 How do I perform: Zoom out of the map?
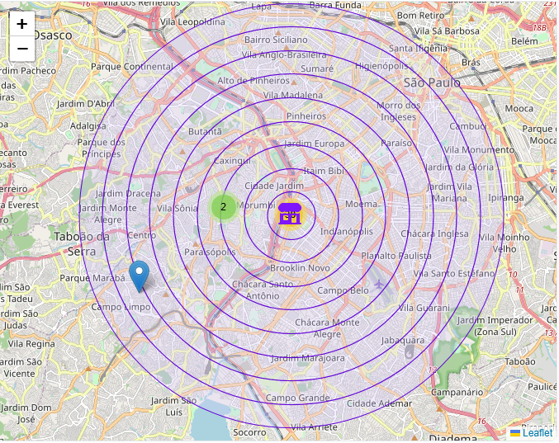pos(22,49)
